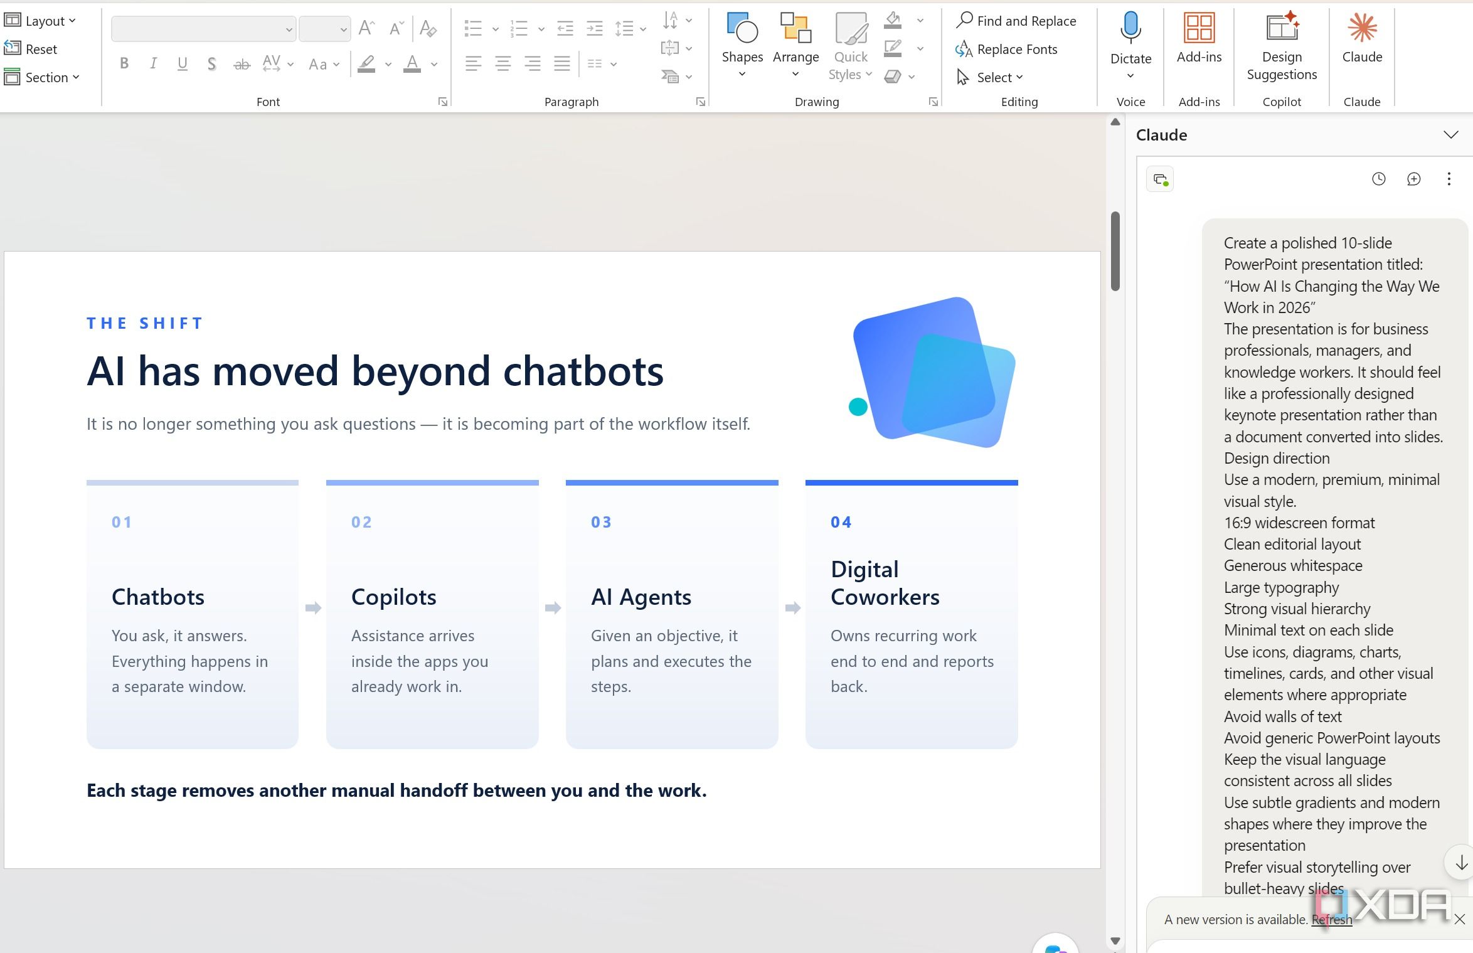Toggle Justify text alignment
The height and width of the screenshot is (953, 1473).
pyautogui.click(x=562, y=63)
